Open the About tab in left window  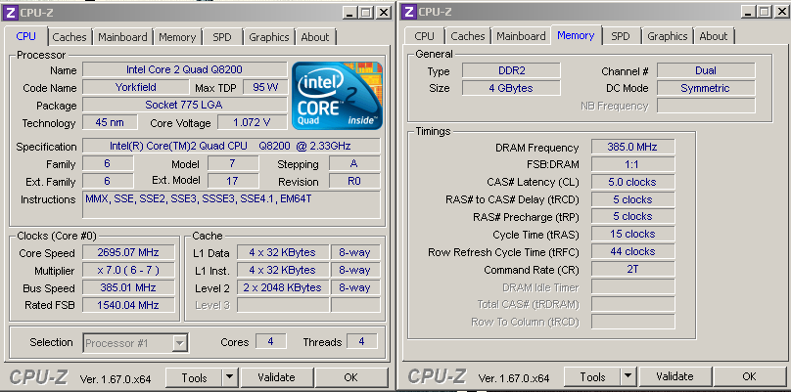tap(315, 37)
